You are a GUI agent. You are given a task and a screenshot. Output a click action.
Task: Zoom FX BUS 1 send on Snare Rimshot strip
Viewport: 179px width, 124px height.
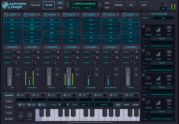coord(117,52)
